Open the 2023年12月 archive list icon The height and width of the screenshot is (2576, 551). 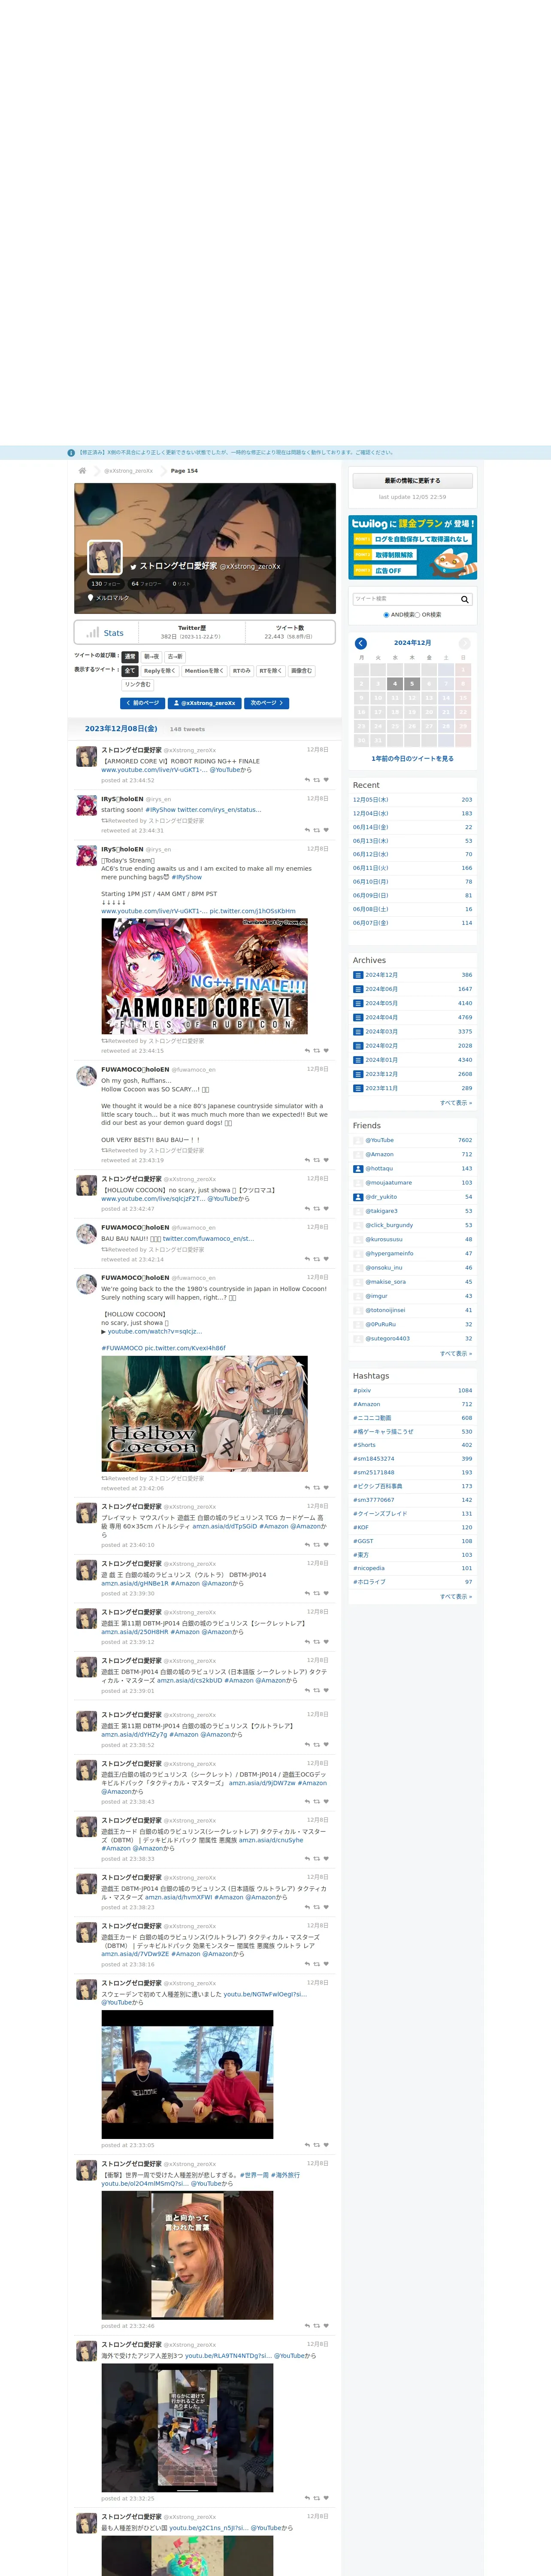coord(358,1074)
